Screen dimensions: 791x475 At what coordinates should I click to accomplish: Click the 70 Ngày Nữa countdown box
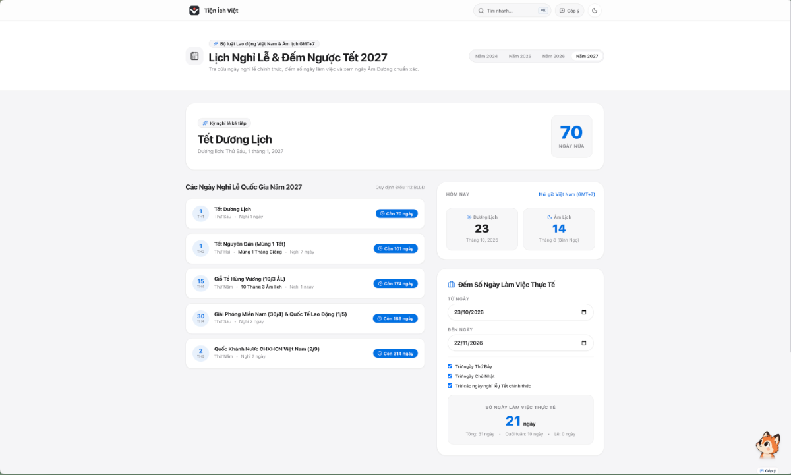571,136
